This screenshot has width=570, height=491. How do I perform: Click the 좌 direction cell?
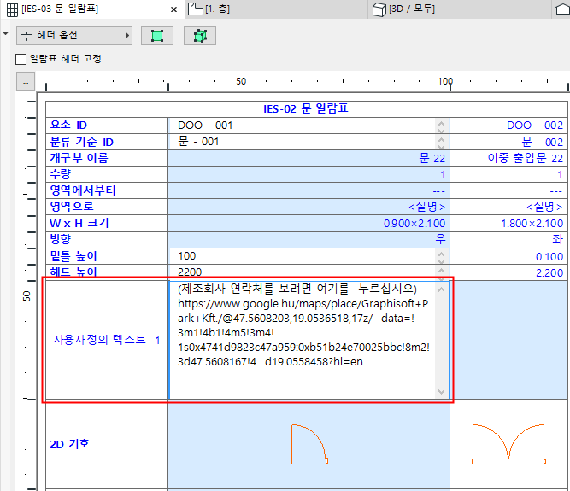pyautogui.click(x=509, y=240)
